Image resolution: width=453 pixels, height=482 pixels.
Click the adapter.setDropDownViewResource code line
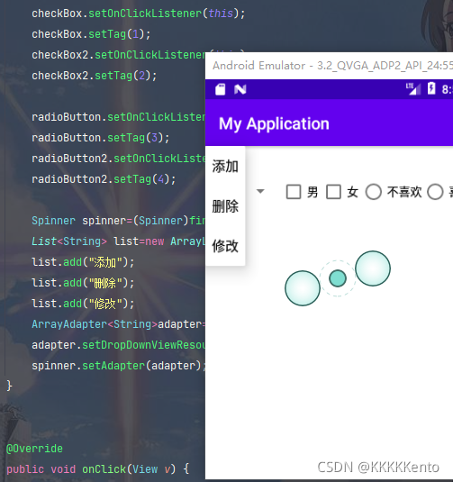click(118, 345)
